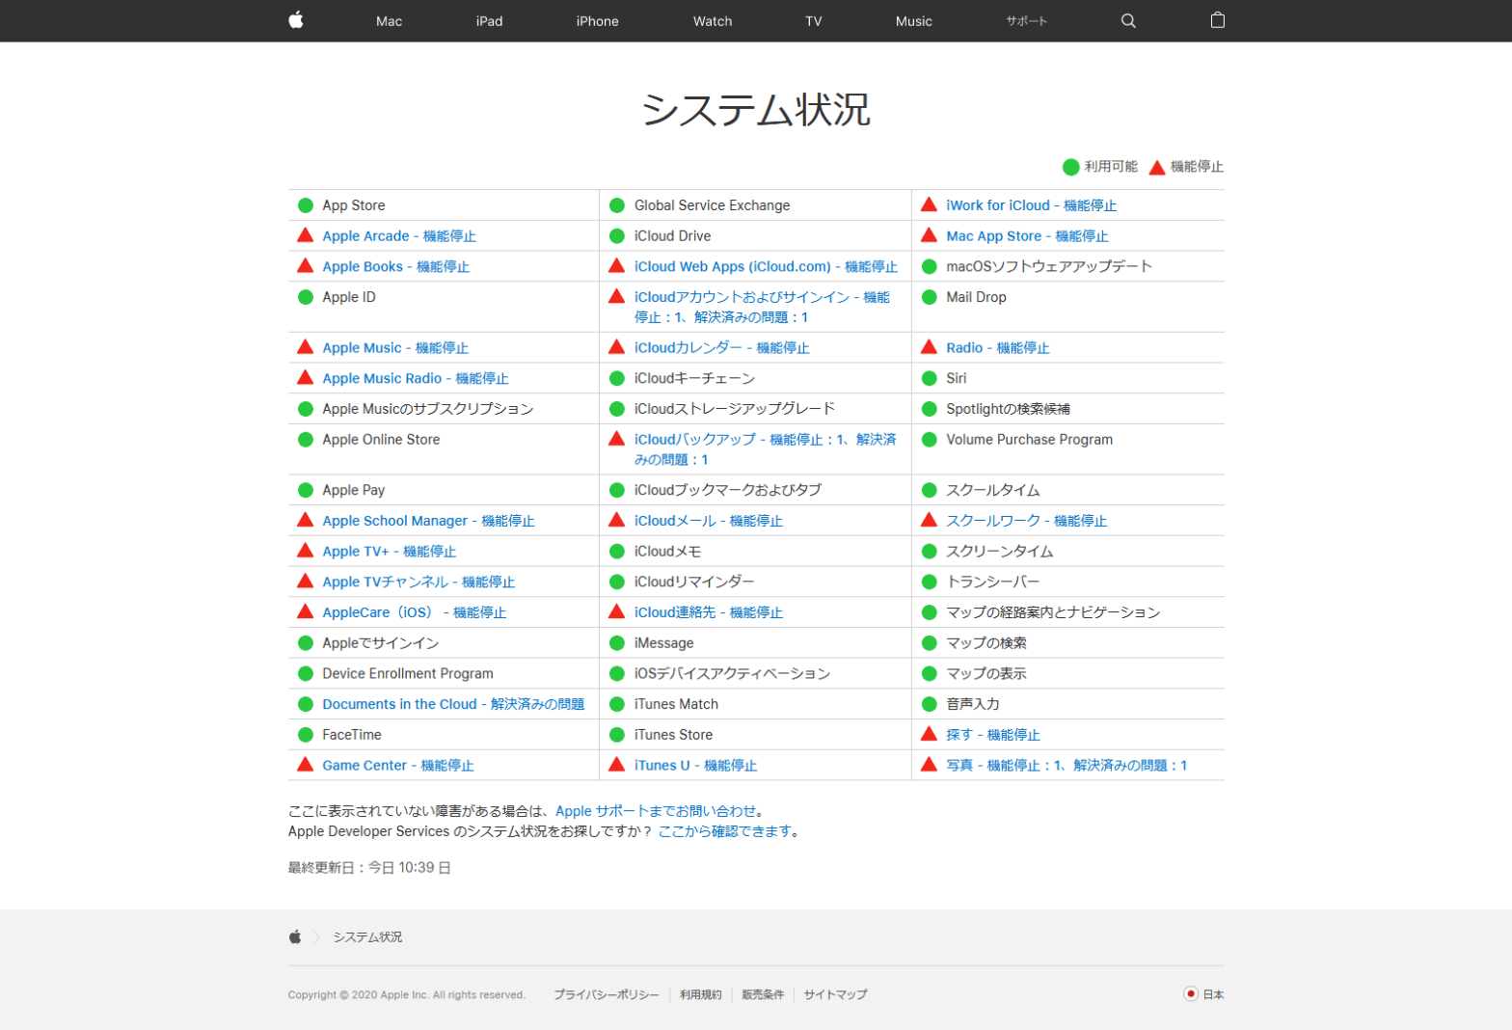Click the Apple logo in the top navigation
The height and width of the screenshot is (1030, 1512).
click(x=296, y=20)
